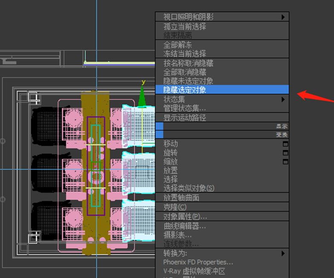Viewport: 334px width, 278px height.
Task: Open rotate settings box next to 旋转
Action: pos(285,153)
